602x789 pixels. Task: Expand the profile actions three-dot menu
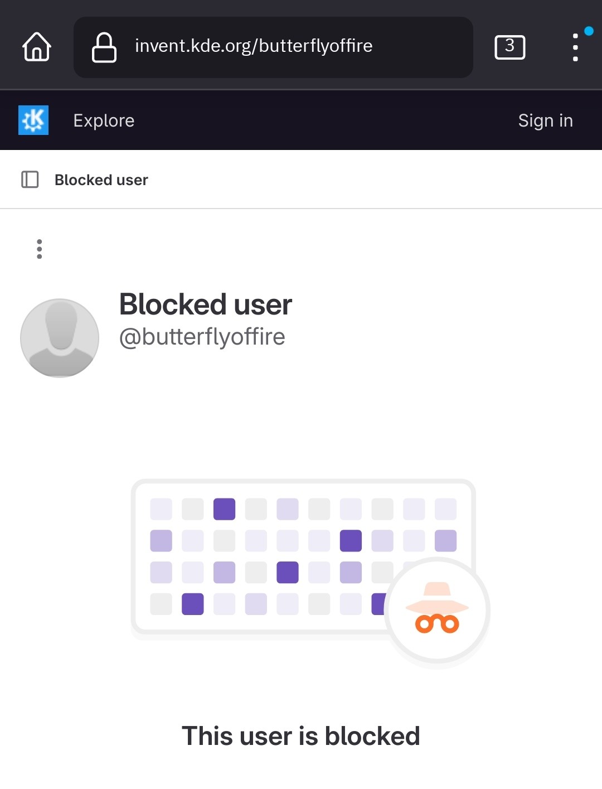coord(40,249)
